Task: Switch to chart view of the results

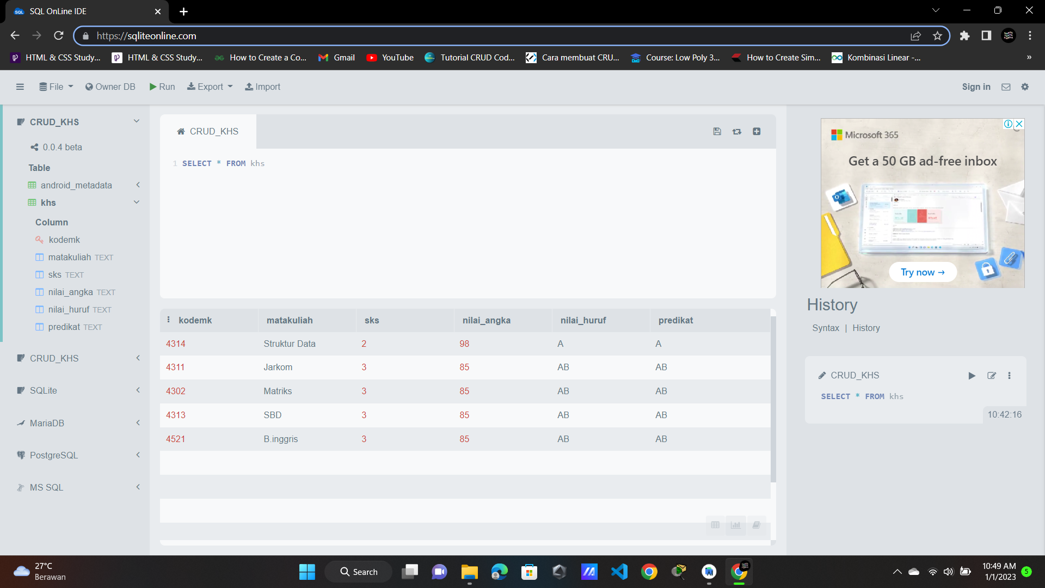Action: [735, 525]
